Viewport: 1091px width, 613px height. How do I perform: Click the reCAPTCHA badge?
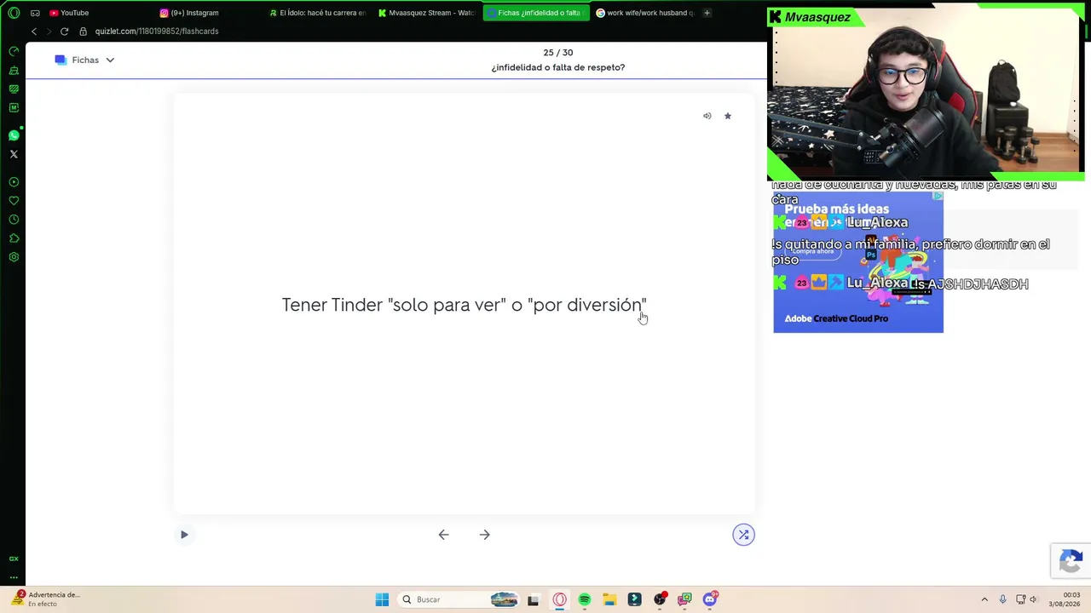click(x=1071, y=561)
